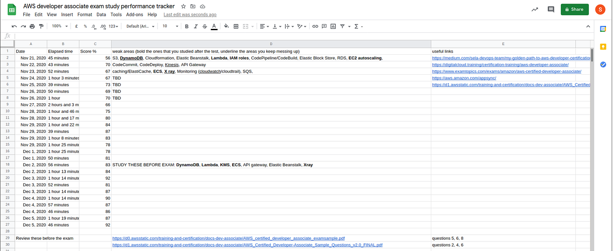Screen dimensions: 613x251
Task: Redo the last action
Action: (23, 26)
